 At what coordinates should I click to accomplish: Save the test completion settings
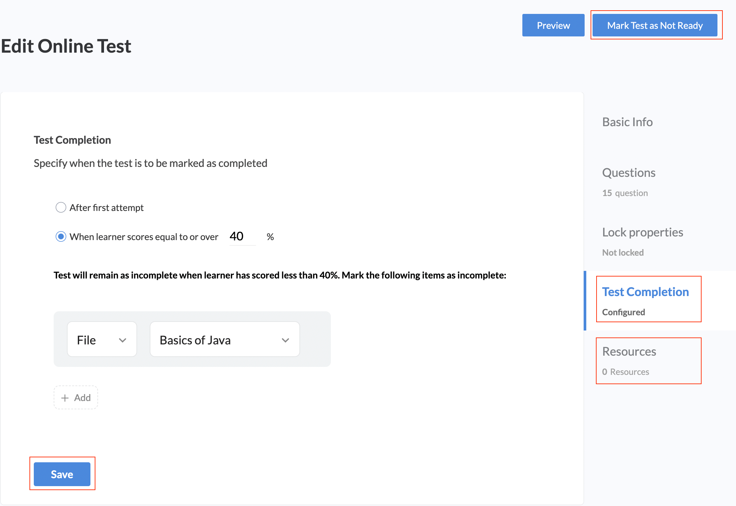click(62, 474)
